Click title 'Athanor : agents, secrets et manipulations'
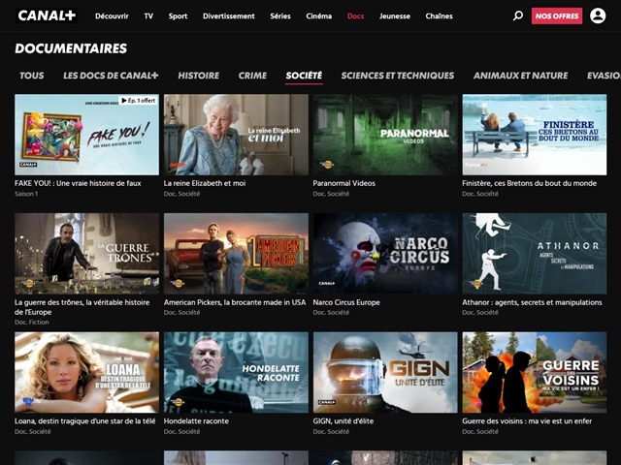The height and width of the screenshot is (465, 621). point(532,302)
